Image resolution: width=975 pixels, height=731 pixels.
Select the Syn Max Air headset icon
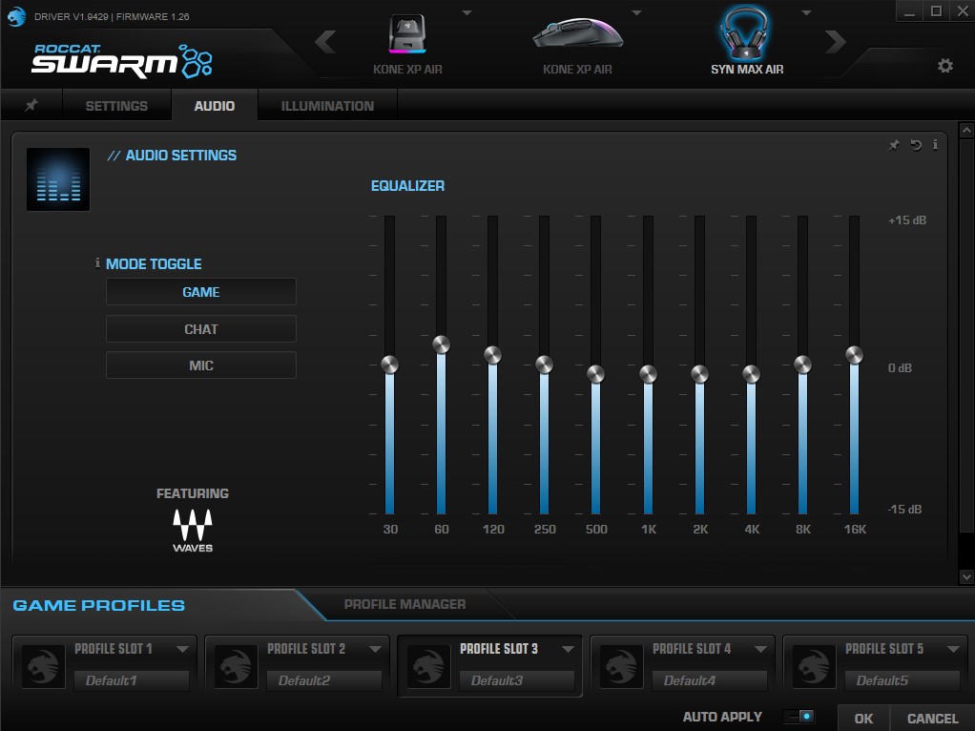pos(744,32)
